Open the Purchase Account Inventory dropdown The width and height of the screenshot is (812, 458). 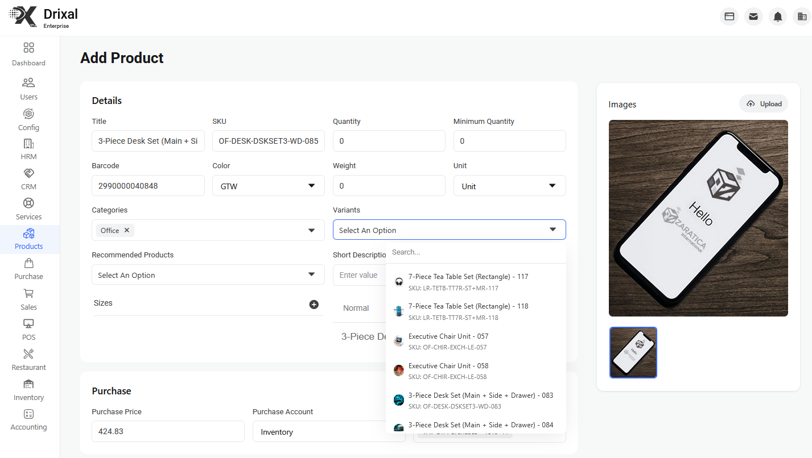pyautogui.click(x=329, y=432)
